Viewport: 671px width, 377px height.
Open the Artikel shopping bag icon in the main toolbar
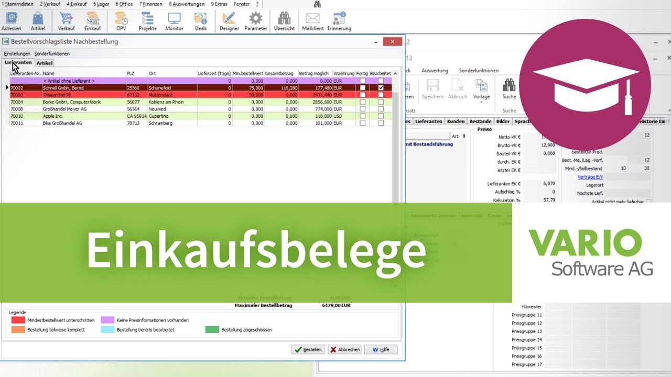(38, 19)
